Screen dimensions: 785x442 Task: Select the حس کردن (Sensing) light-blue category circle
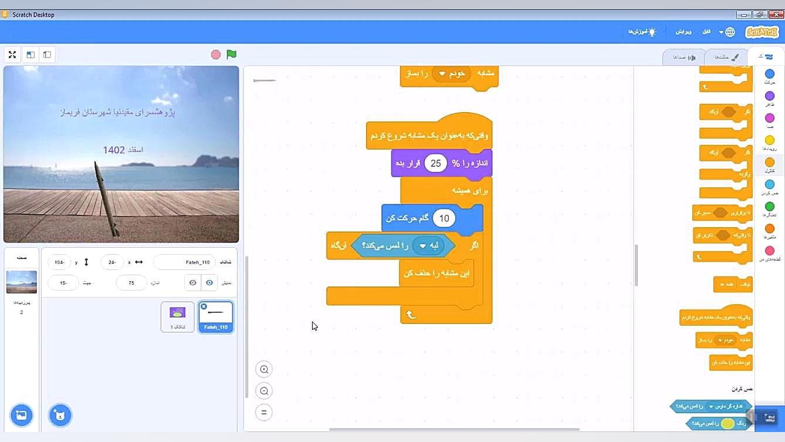tap(770, 184)
